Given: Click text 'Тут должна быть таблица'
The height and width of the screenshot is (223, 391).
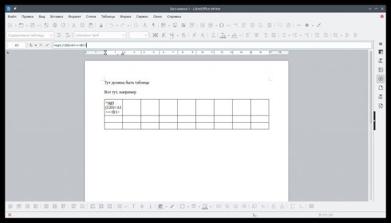Looking at the screenshot, I should click(x=126, y=82).
